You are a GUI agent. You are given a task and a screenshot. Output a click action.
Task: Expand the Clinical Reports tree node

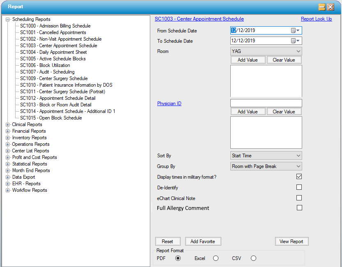(x=7, y=124)
